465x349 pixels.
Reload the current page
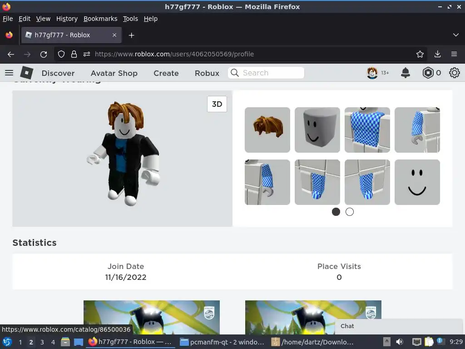pos(44,55)
